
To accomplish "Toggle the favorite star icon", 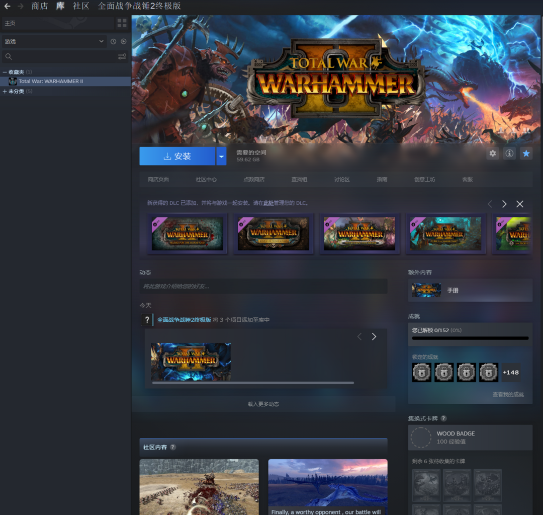I will [x=526, y=154].
